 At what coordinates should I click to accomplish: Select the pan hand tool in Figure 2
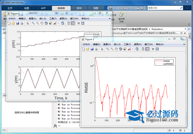116,49
